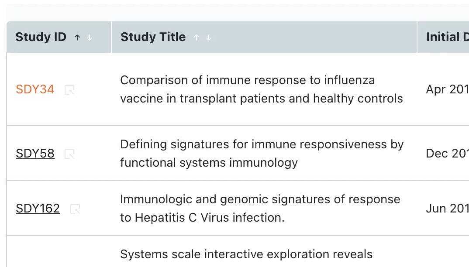Select the Hepatitis C Virus infection title
The height and width of the screenshot is (267, 469).
pos(260,209)
